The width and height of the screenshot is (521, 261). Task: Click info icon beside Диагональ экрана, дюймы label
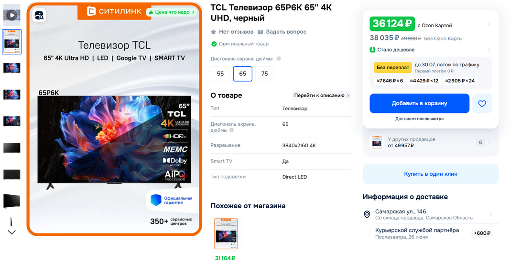point(279,59)
